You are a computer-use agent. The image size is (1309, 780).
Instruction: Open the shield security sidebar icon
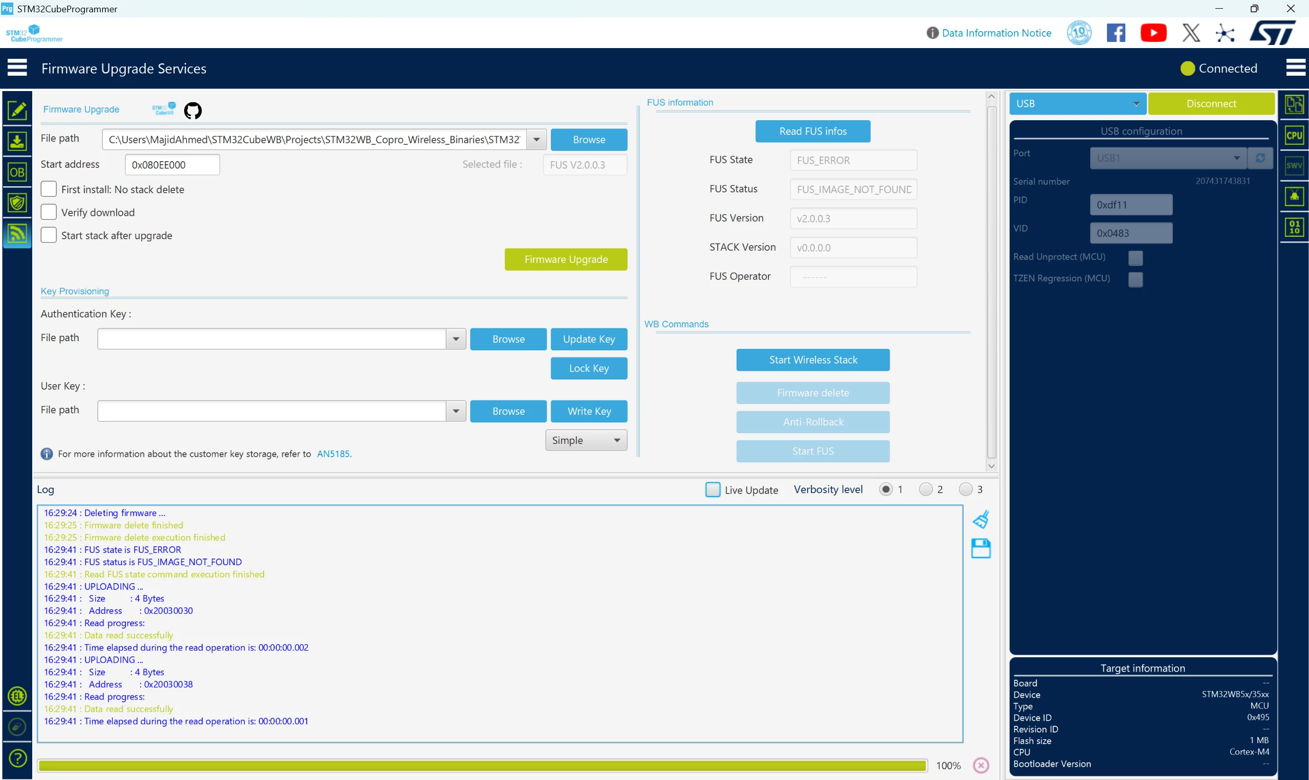[x=17, y=203]
